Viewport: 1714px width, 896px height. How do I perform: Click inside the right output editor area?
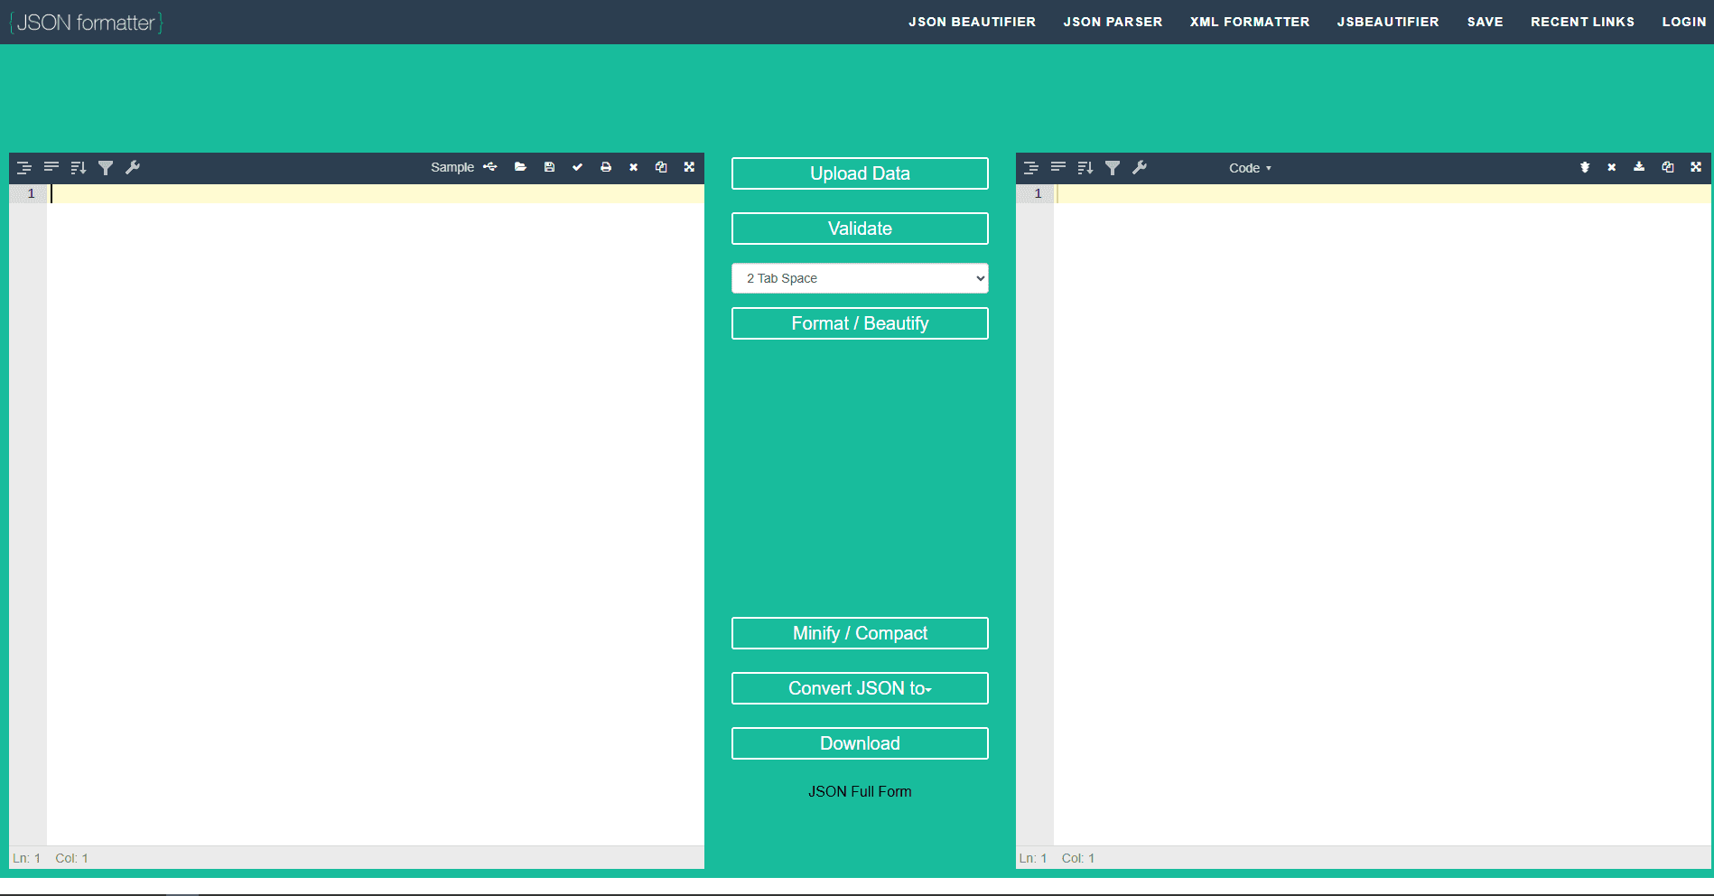[1382, 515]
